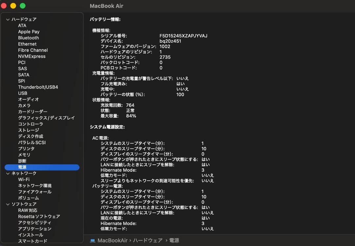Collapse the ネットワーク section
The width and height of the screenshot is (355, 246).
[x=7, y=173]
